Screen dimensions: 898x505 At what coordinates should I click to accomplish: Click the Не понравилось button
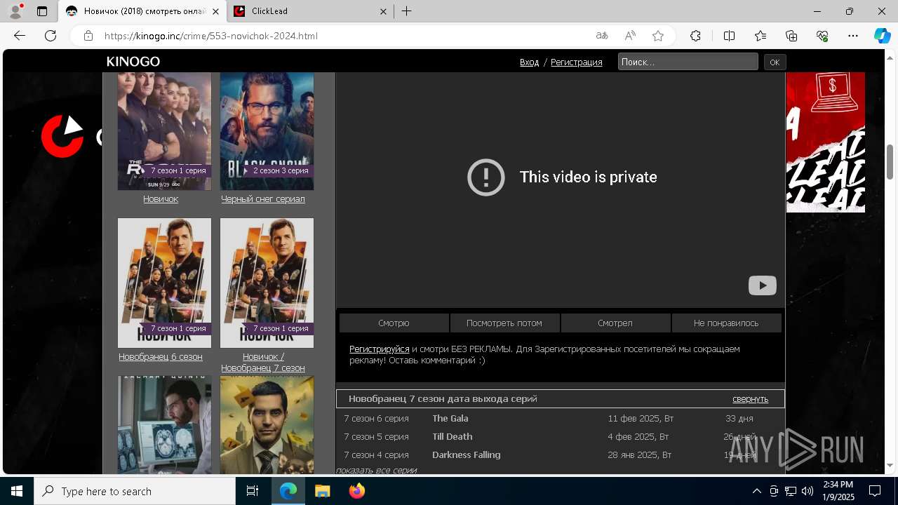coord(726,323)
